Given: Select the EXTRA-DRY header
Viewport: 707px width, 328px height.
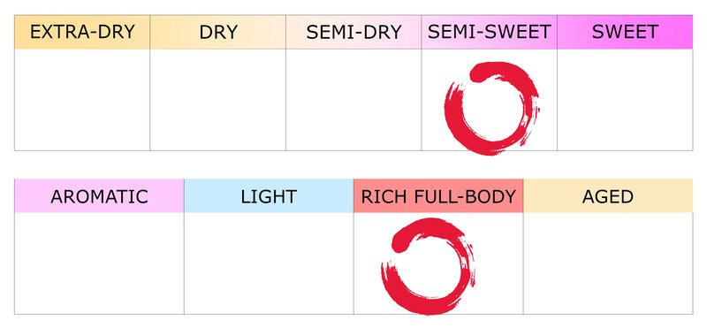Looking at the screenshot, I should point(82,32).
